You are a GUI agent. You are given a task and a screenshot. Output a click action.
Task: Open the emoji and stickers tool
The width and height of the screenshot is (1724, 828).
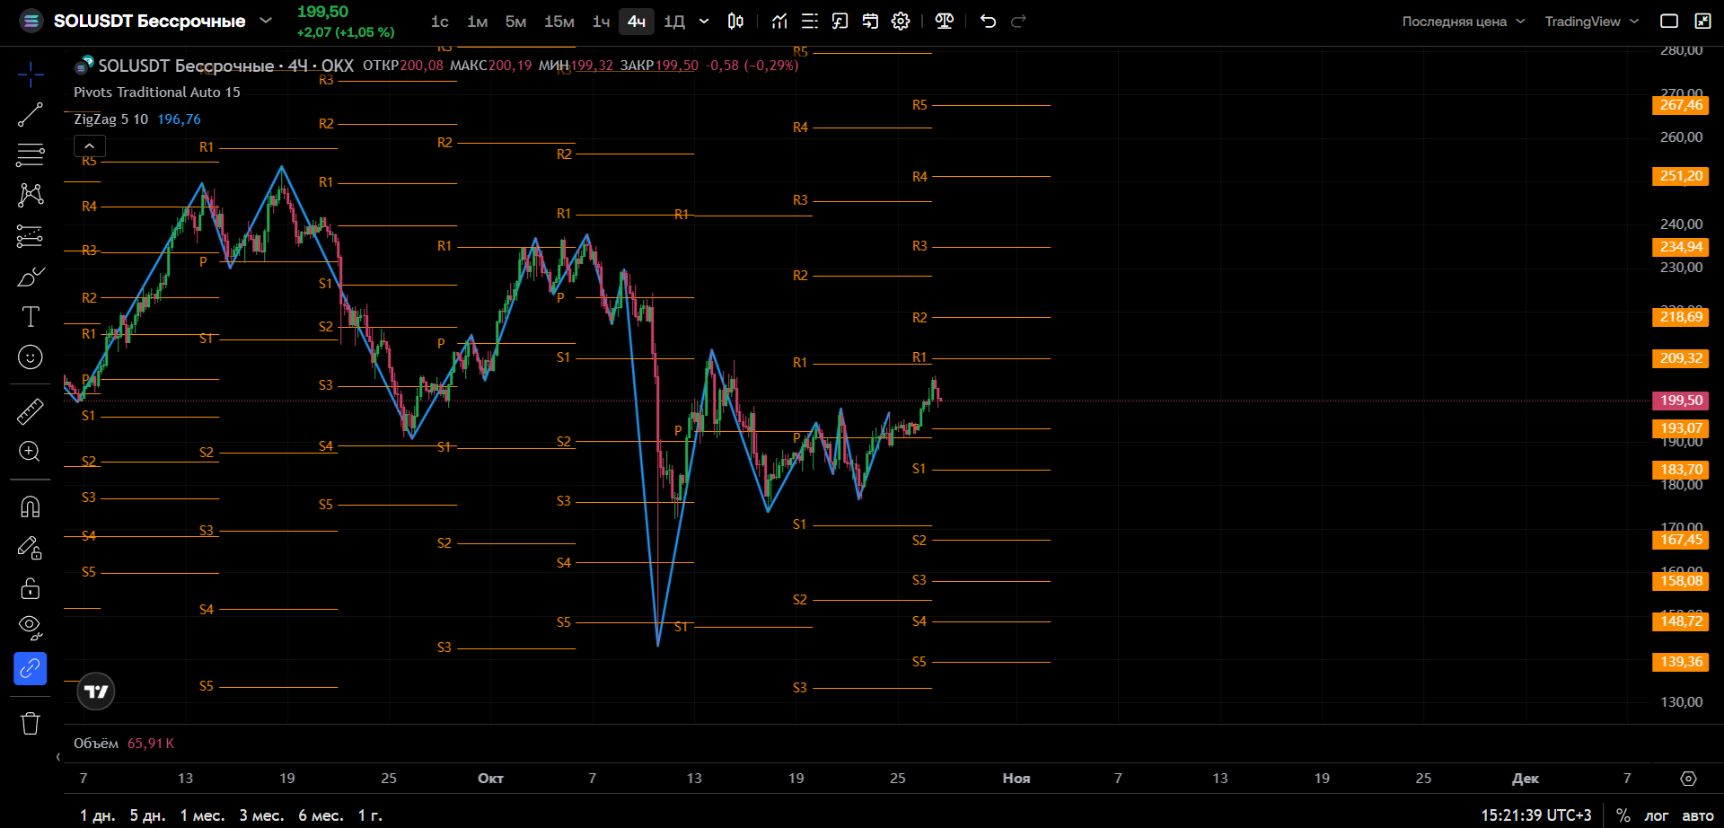pyautogui.click(x=31, y=357)
